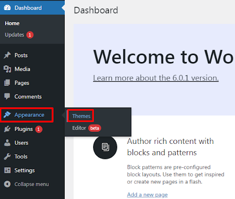Open the Plugins menu label
The width and height of the screenshot is (235, 199).
(23, 129)
